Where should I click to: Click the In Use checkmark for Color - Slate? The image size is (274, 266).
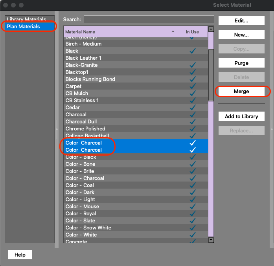(x=193, y=221)
